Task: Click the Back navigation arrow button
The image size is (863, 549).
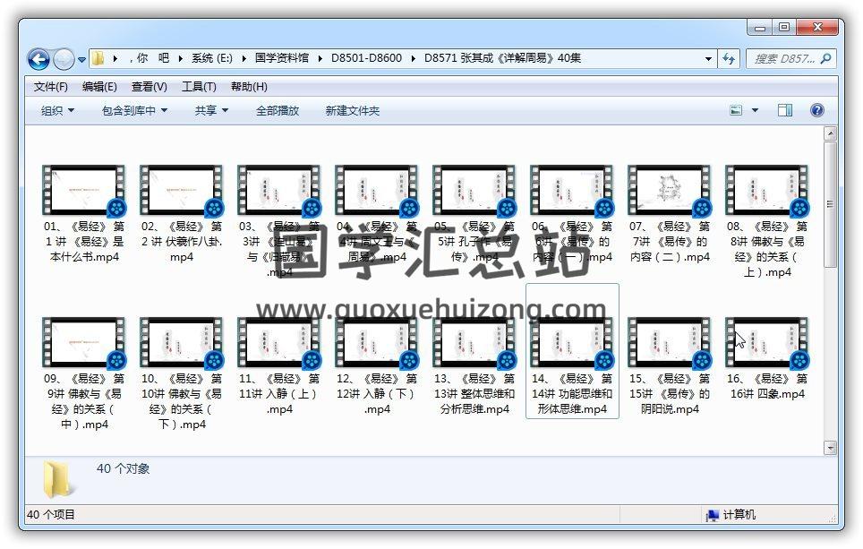Action: 38,60
